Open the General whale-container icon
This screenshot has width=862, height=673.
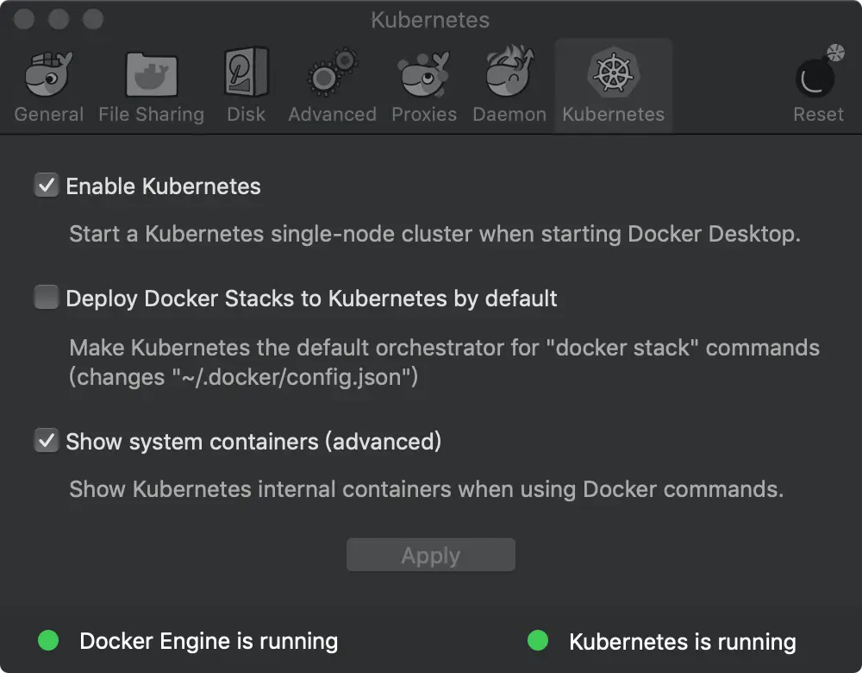click(48, 78)
